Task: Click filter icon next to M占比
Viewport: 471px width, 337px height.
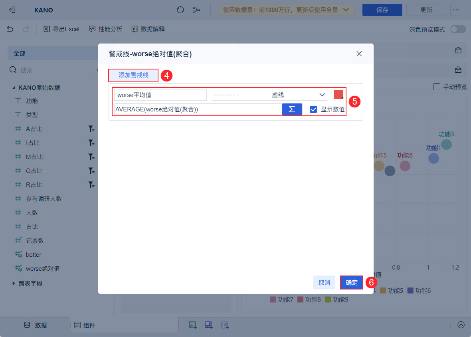Action: [91, 157]
